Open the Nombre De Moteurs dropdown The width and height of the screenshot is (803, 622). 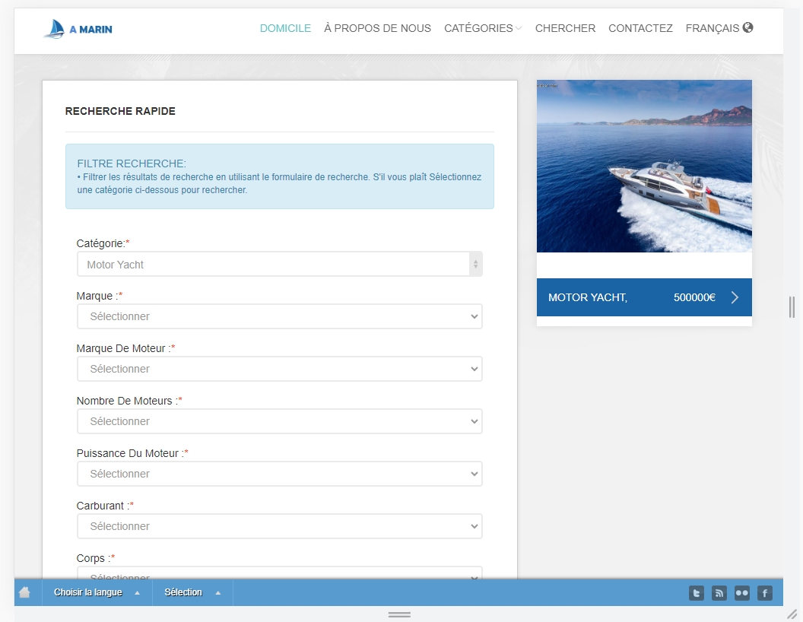(280, 421)
